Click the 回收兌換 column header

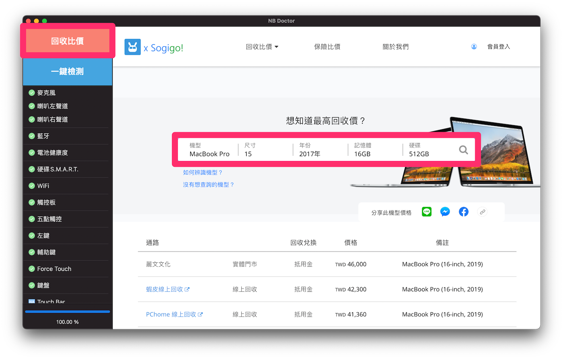(304, 243)
